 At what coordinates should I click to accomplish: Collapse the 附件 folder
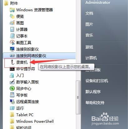point(11,3)
